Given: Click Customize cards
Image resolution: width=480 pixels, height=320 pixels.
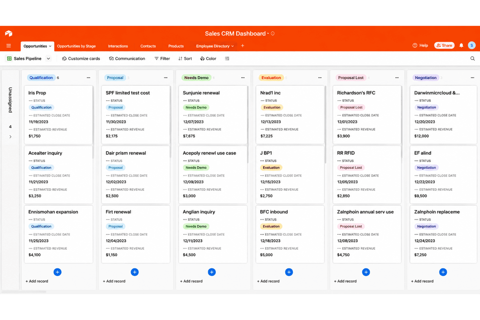Looking at the screenshot, I should tap(81, 59).
